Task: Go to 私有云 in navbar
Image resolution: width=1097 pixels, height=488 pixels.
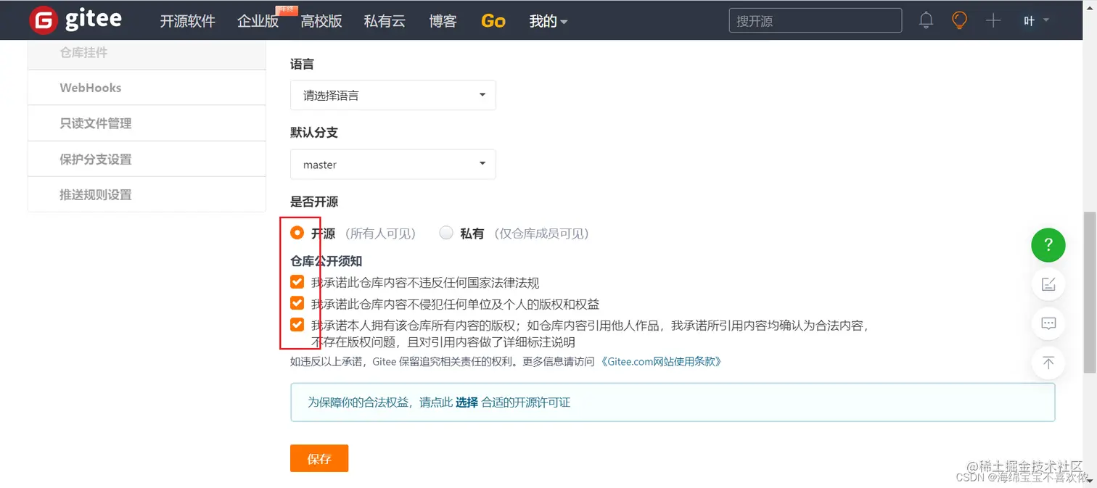Action: [x=385, y=21]
